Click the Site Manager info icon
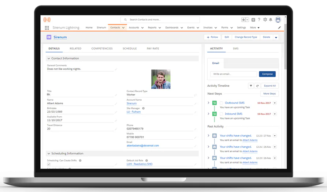The image size is (327, 192). (x=143, y=108)
